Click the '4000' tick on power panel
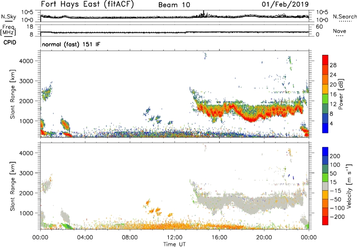The image size is (357, 247). coord(26,61)
